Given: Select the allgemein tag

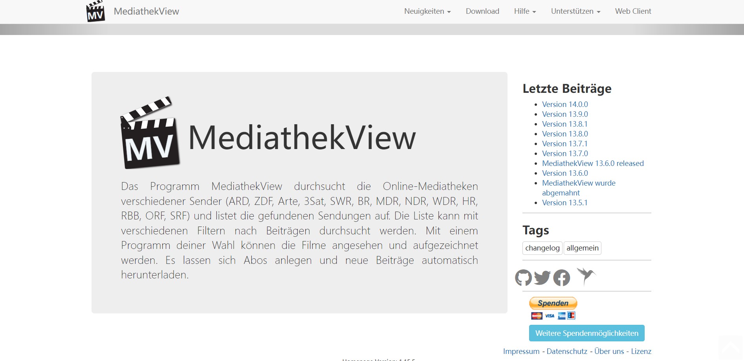Looking at the screenshot, I should [583, 248].
